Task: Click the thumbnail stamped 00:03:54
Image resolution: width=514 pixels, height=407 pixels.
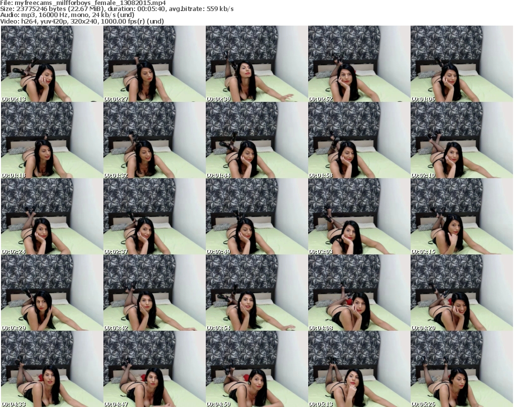Action: pyautogui.click(x=256, y=293)
